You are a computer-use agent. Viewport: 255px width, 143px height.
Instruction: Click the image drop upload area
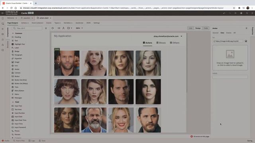tap(230, 58)
